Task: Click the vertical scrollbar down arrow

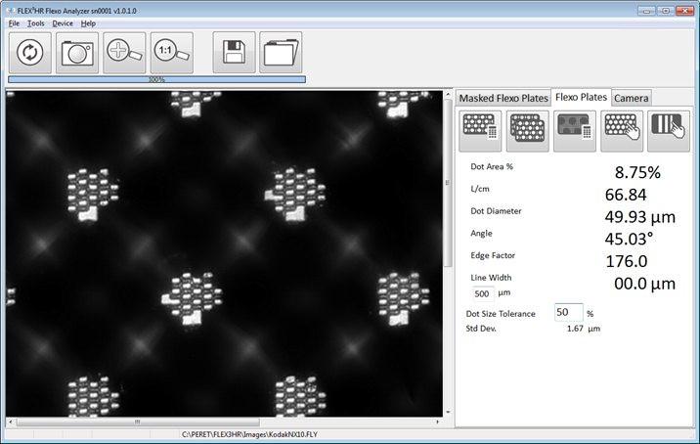Action: 448,412
